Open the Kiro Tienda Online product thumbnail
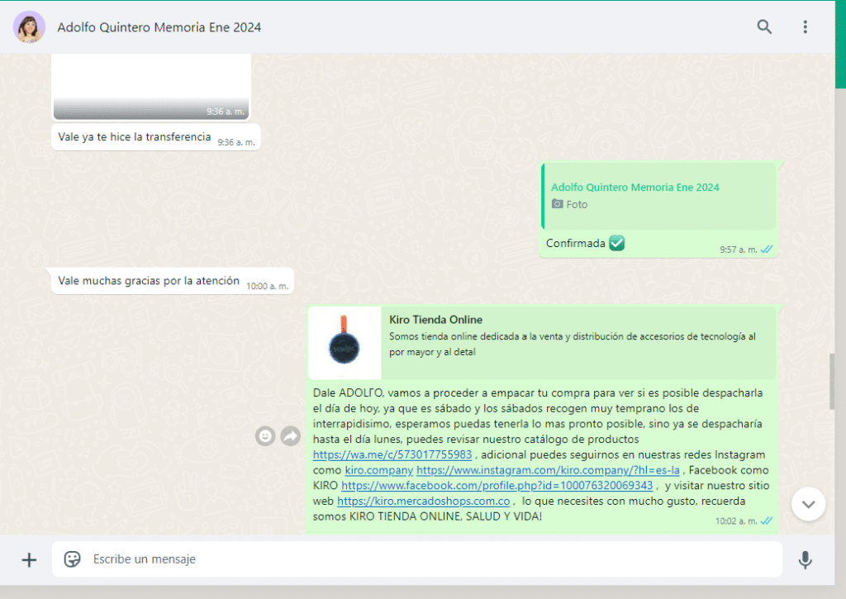 coord(345,343)
